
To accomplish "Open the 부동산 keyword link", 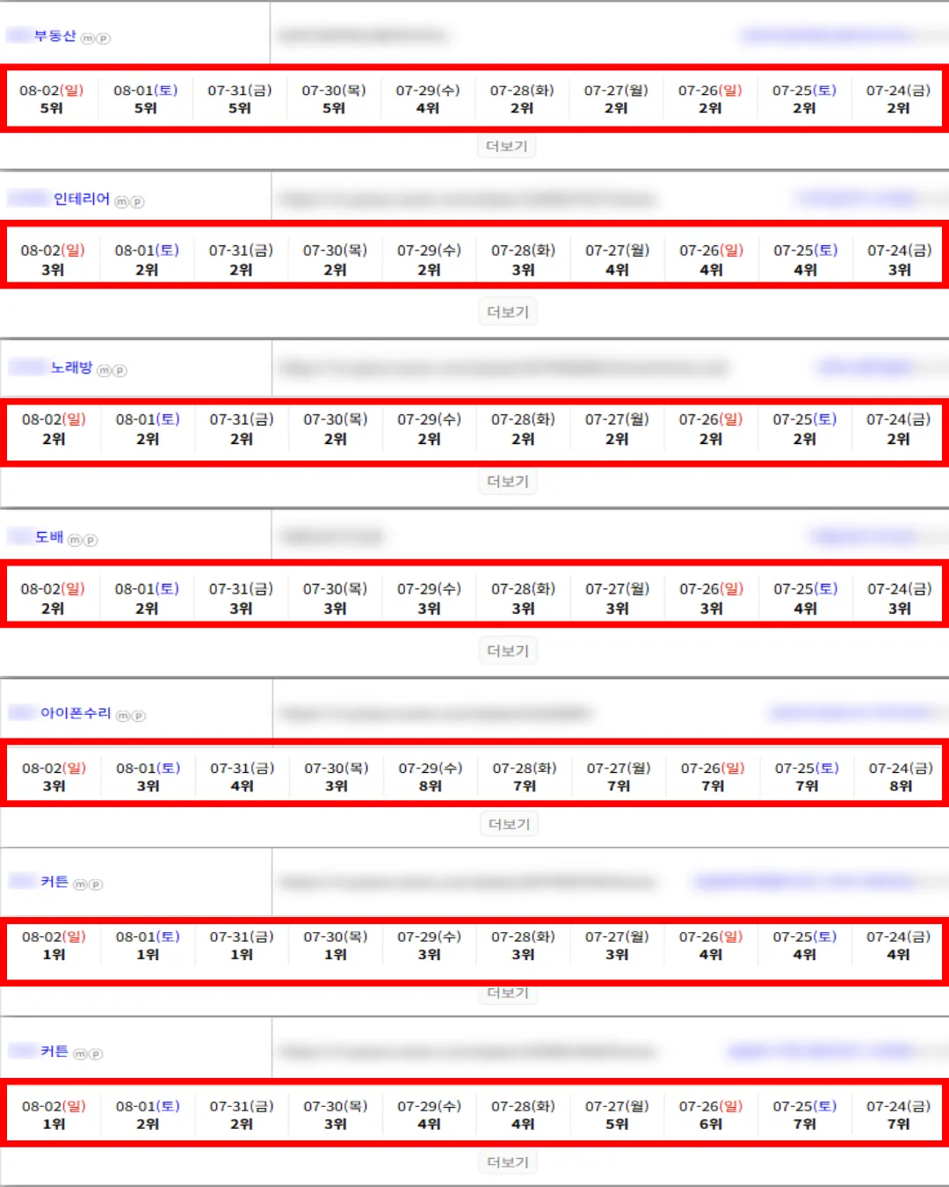I will pyautogui.click(x=54, y=36).
